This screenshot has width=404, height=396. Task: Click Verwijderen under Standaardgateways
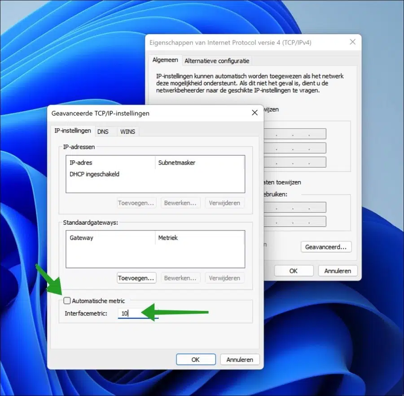click(224, 278)
